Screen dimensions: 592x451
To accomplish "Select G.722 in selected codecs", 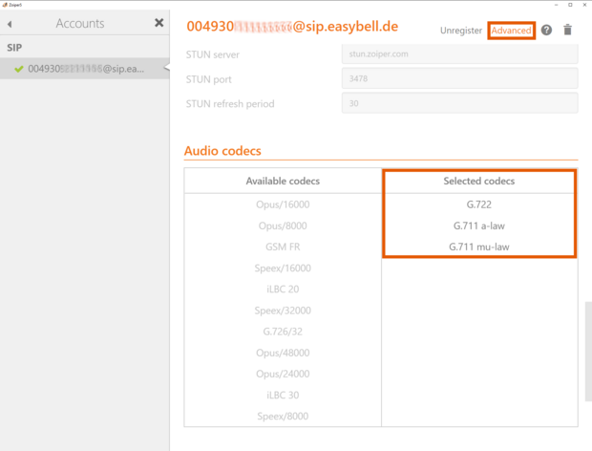I will point(478,204).
